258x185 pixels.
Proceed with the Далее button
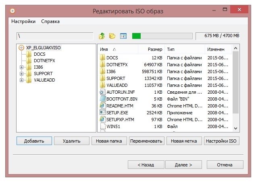click(x=183, y=165)
